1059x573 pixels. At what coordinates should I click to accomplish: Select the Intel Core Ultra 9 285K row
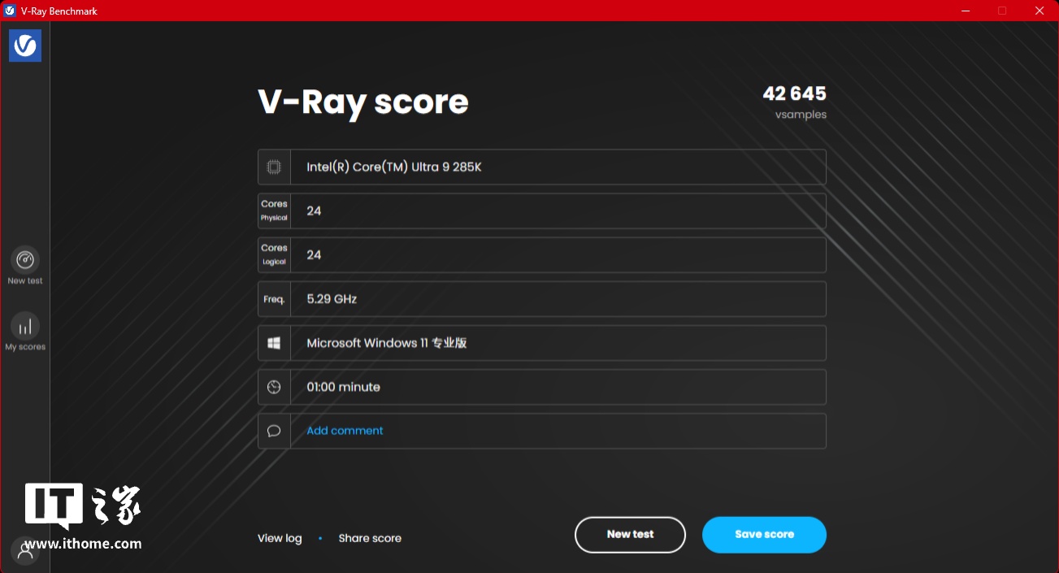point(558,167)
